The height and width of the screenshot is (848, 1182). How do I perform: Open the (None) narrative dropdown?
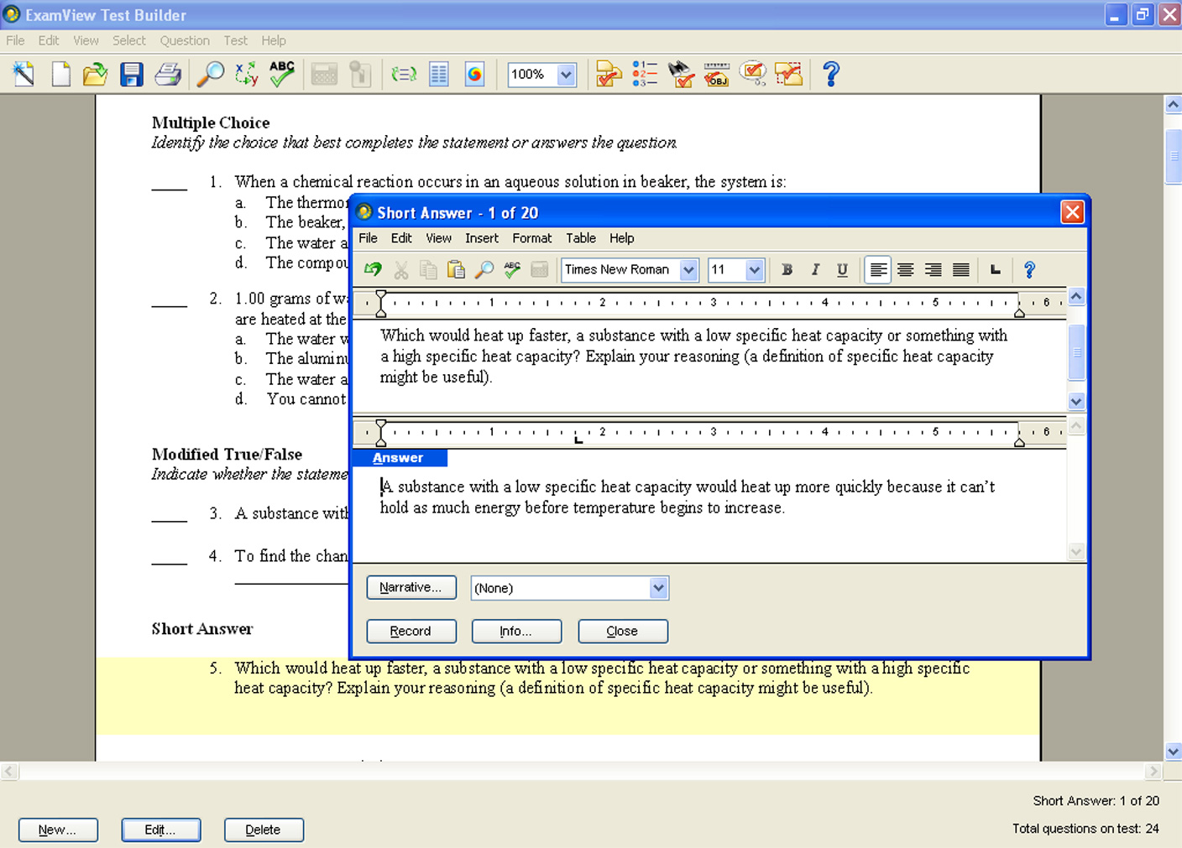pyautogui.click(x=658, y=588)
